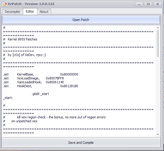Click the vertical scrollbar thumb
164x151 pixels.
158,43
